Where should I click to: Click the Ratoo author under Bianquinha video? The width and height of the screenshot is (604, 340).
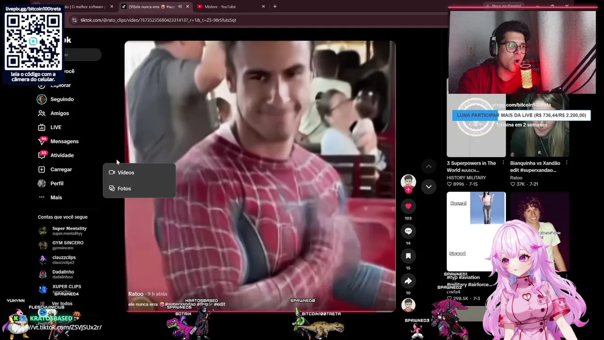coord(516,178)
